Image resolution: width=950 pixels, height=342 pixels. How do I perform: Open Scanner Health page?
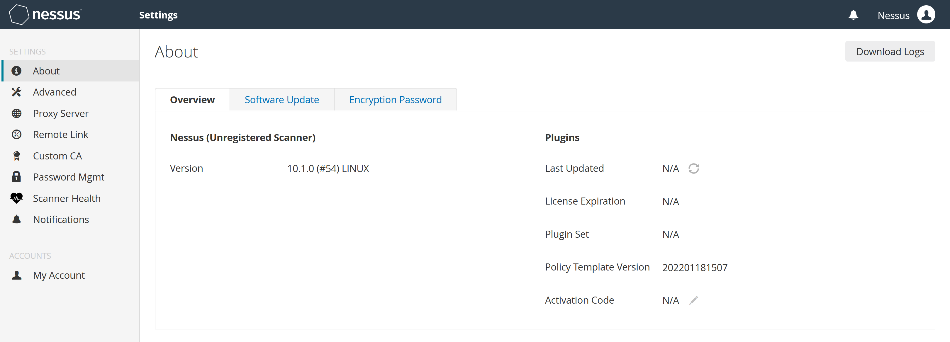coord(70,198)
